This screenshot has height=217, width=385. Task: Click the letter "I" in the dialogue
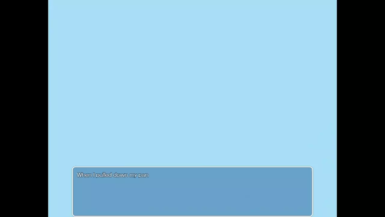click(94, 175)
